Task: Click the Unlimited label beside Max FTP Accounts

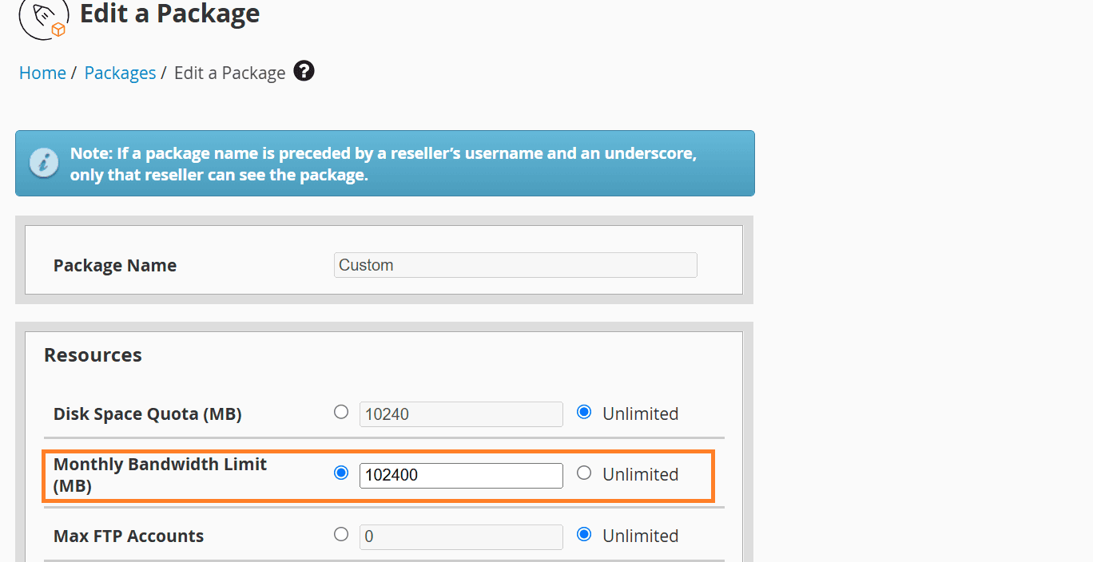Action: [640, 536]
